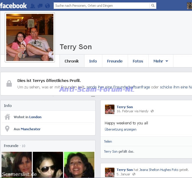The height and width of the screenshot is (178, 192).
Task: Click the Manchester link
Action: [31, 129]
